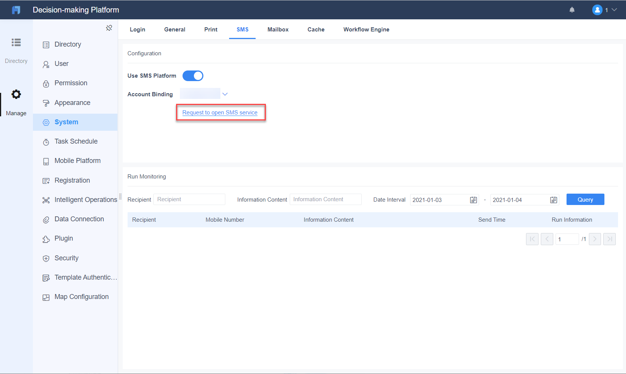Open the Directory settings via its sidebar icon
Image resolution: width=626 pixels, height=374 pixels.
pyautogui.click(x=46, y=44)
